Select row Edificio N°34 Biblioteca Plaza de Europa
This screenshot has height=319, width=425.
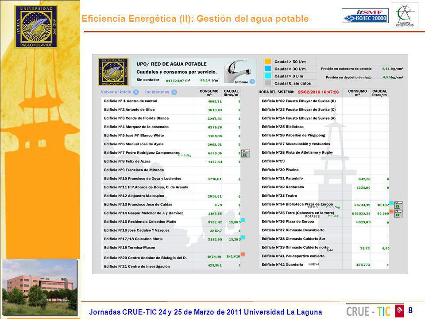point(324,205)
